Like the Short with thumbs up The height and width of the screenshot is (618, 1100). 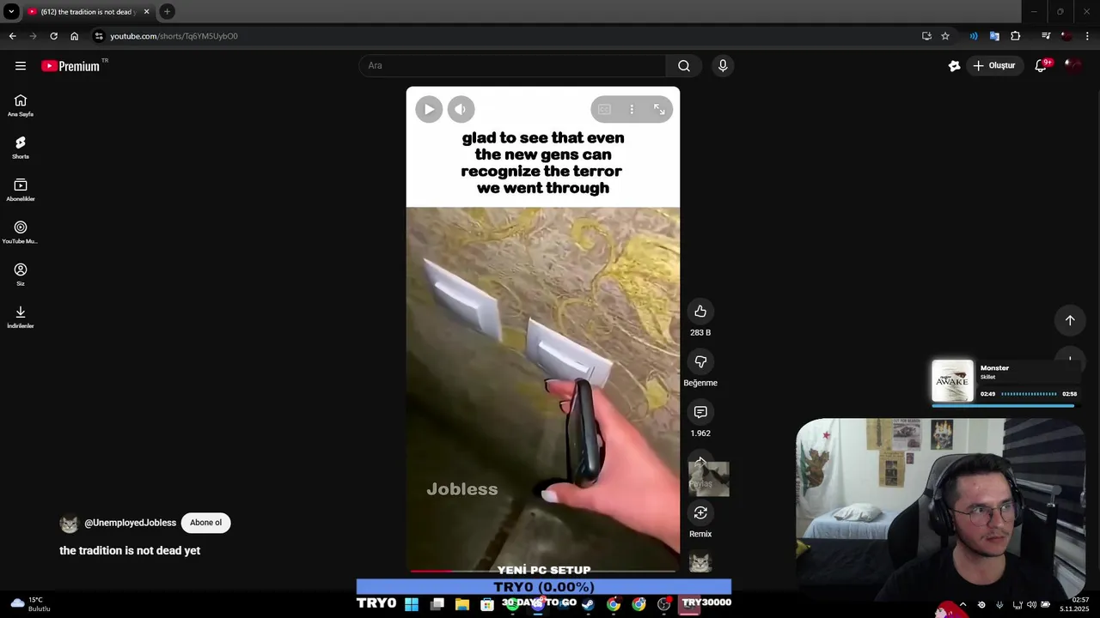point(700,312)
